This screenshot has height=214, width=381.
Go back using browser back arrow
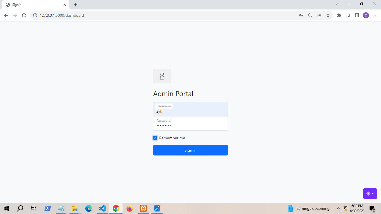(x=6, y=15)
